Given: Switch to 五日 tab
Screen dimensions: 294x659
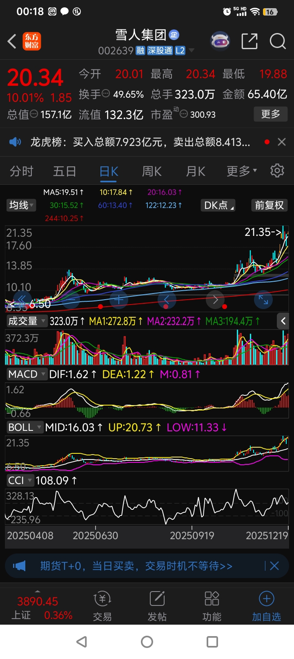Looking at the screenshot, I should point(65,171).
